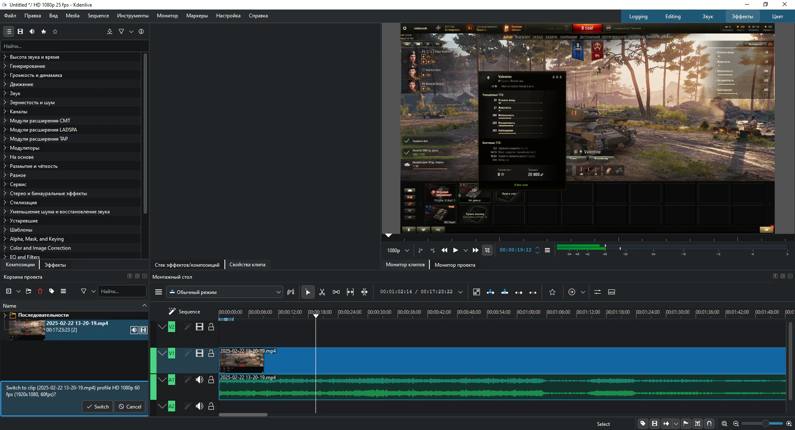The height and width of the screenshot is (430, 795).
Task: Open the Маркеры menu
Action: pos(197,16)
